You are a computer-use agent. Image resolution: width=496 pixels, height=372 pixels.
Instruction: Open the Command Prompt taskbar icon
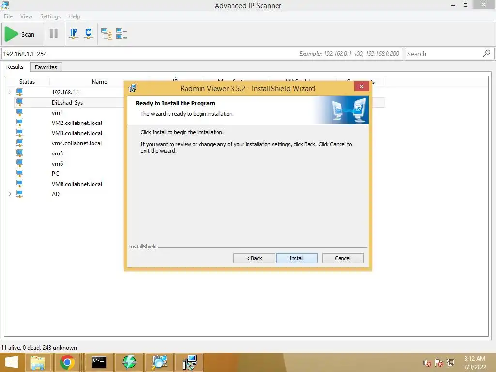tap(99, 362)
